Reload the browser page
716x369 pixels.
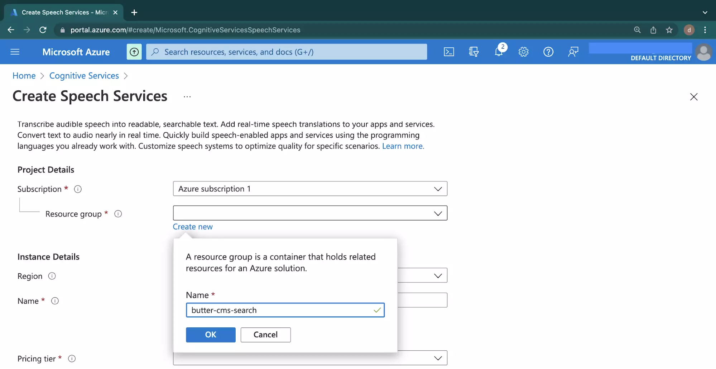tap(43, 30)
